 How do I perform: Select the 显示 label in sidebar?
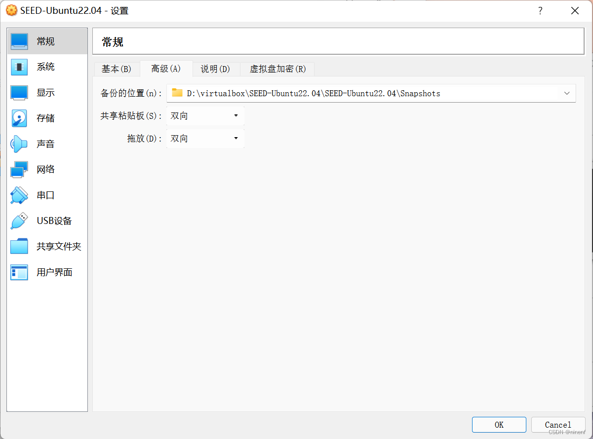[x=45, y=93]
